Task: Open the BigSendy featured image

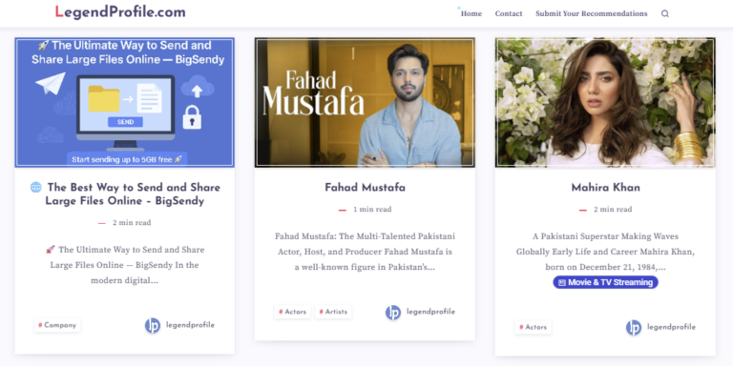Action: (124, 102)
